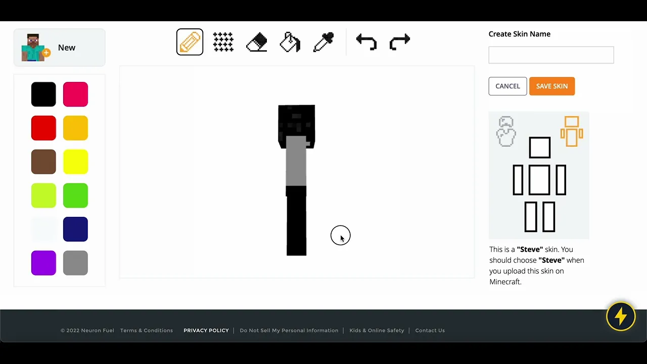Focus the Create Skin Name input field
The image size is (647, 364).
[551, 55]
